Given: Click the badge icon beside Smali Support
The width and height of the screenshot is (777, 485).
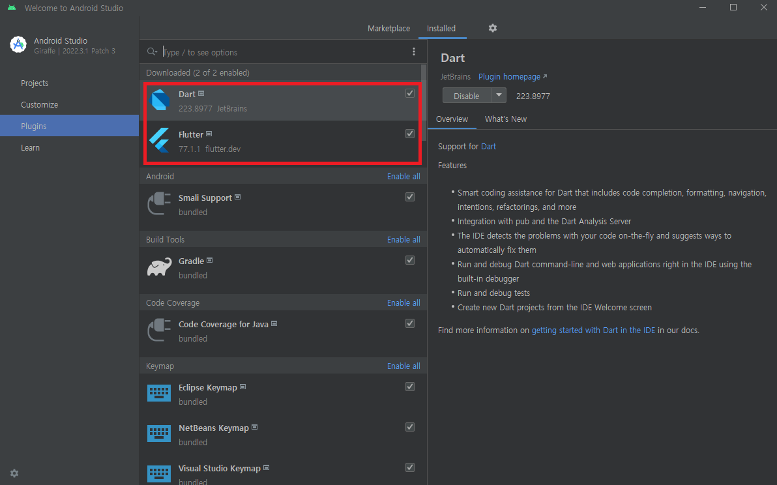Looking at the screenshot, I should tap(238, 197).
